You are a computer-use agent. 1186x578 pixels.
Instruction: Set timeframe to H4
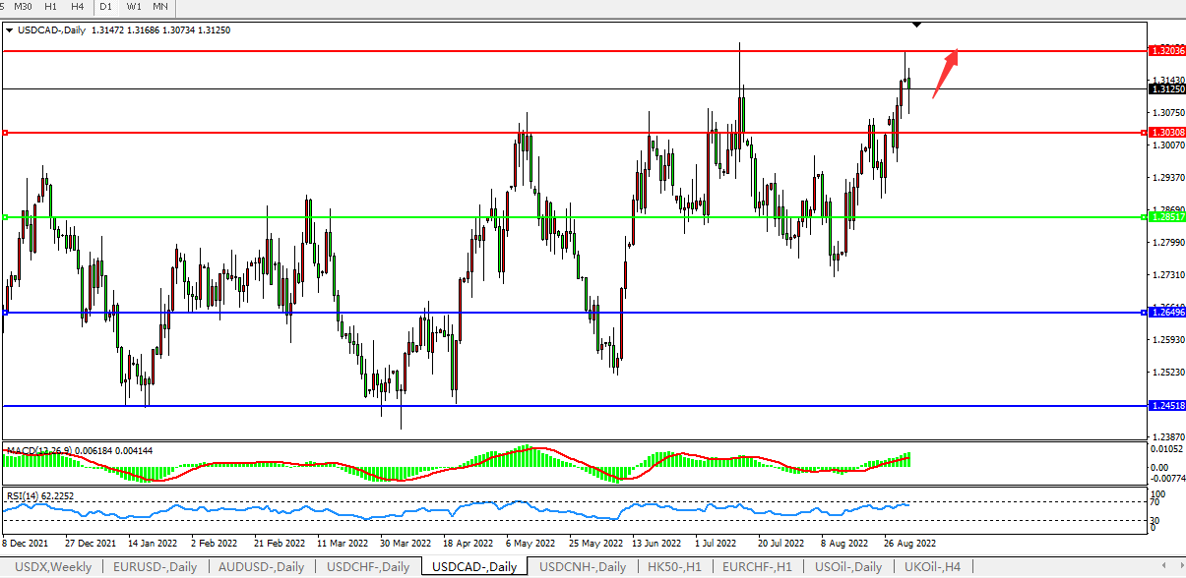(78, 7)
